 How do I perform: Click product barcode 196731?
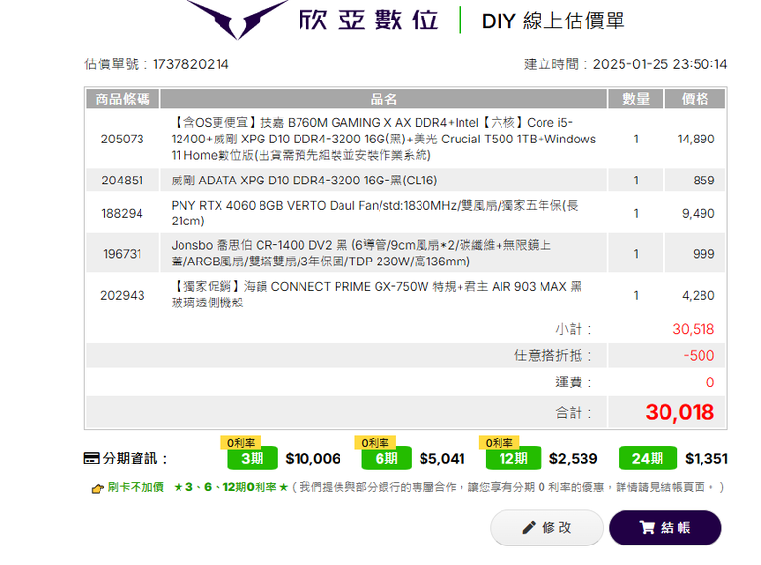click(x=122, y=254)
